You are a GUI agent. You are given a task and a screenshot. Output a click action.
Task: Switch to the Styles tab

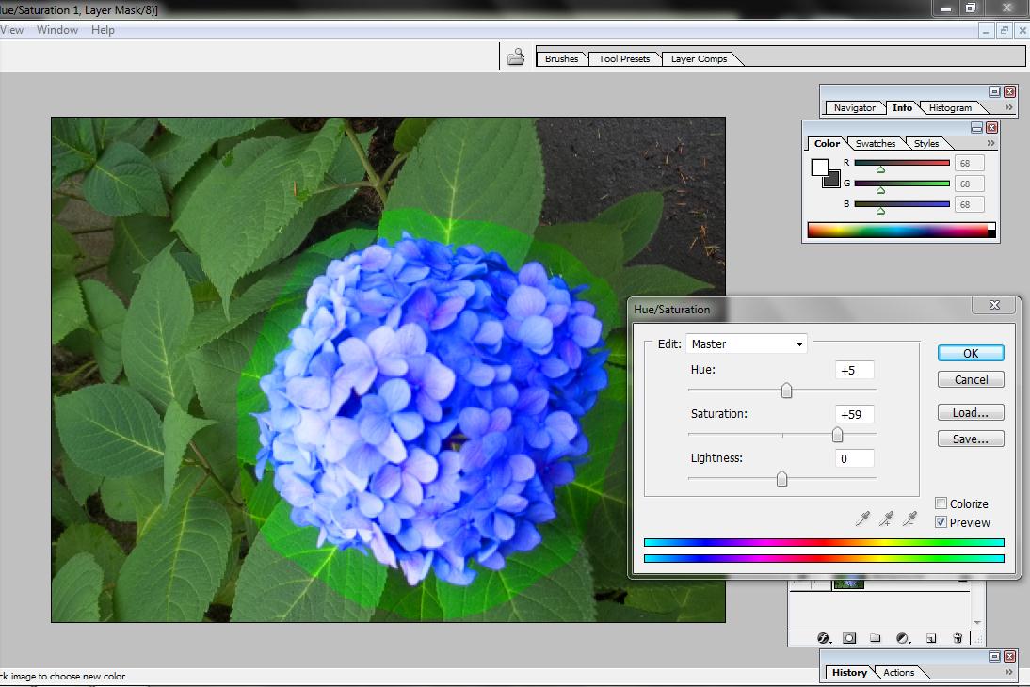click(x=926, y=143)
